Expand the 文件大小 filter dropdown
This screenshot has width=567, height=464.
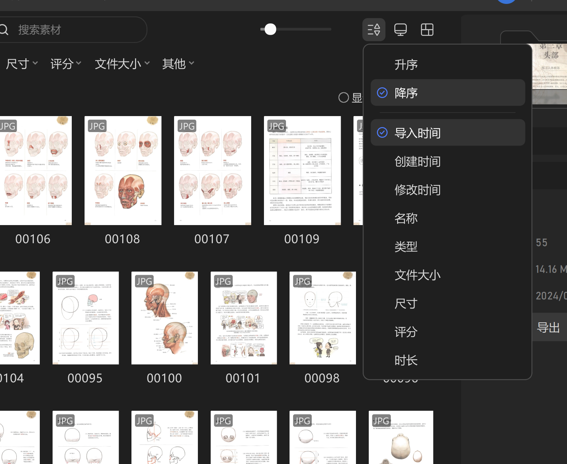pos(122,64)
